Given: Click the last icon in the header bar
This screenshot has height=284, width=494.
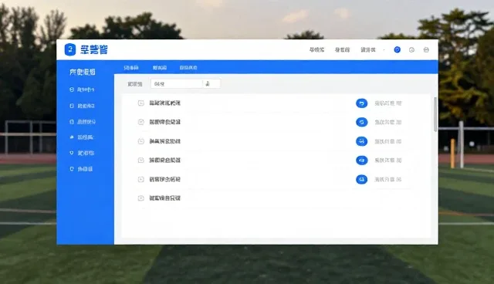Looking at the screenshot, I should tap(426, 49).
